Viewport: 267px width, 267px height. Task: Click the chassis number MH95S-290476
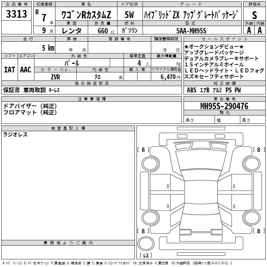tap(224, 106)
